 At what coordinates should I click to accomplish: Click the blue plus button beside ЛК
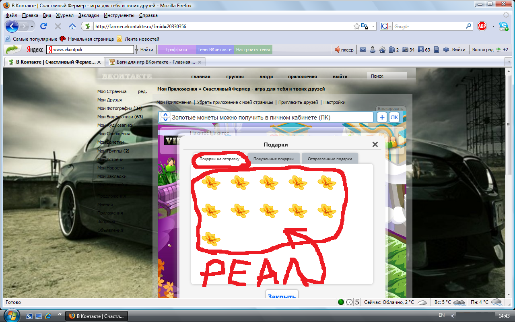(382, 117)
